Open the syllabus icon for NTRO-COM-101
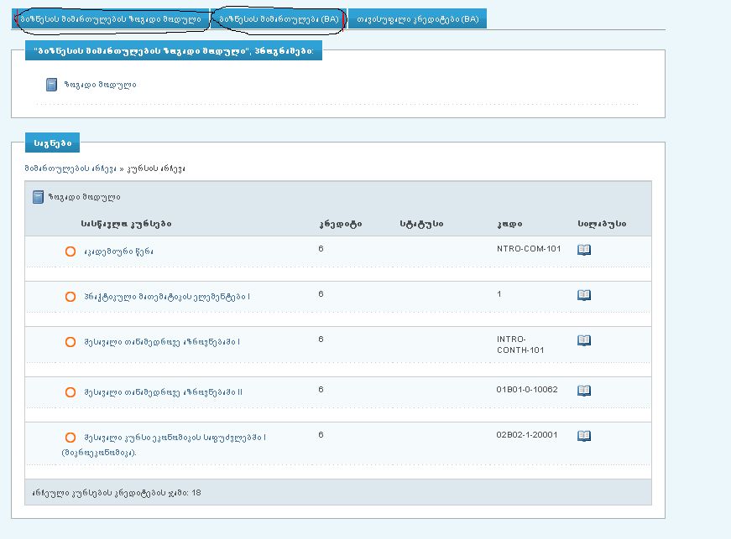The image size is (731, 539). 584,250
